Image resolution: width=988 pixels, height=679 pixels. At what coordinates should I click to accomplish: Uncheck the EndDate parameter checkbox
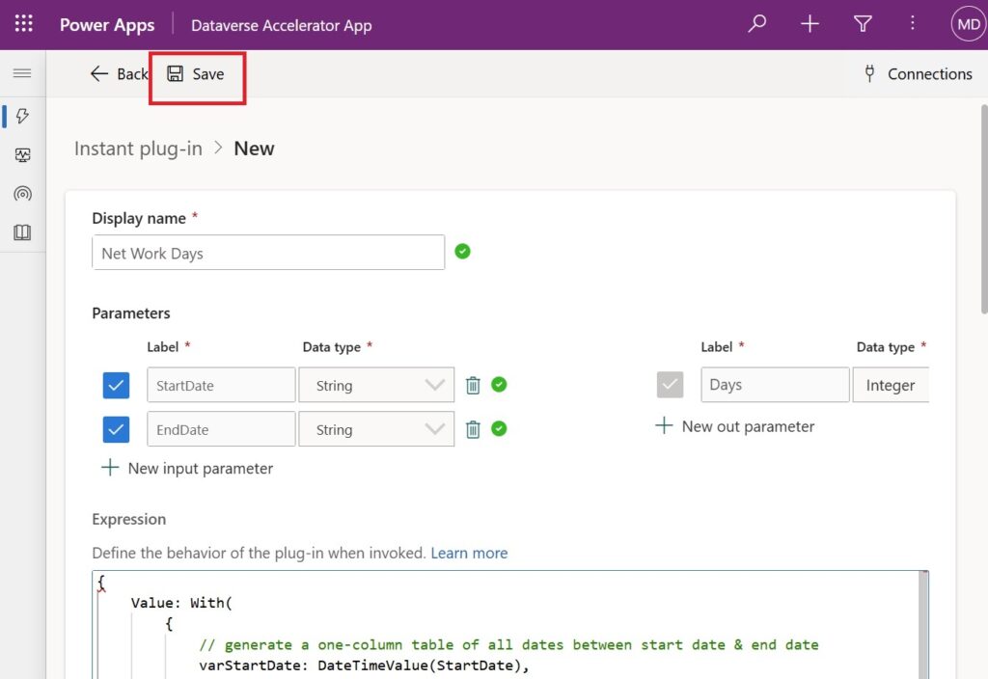point(116,429)
